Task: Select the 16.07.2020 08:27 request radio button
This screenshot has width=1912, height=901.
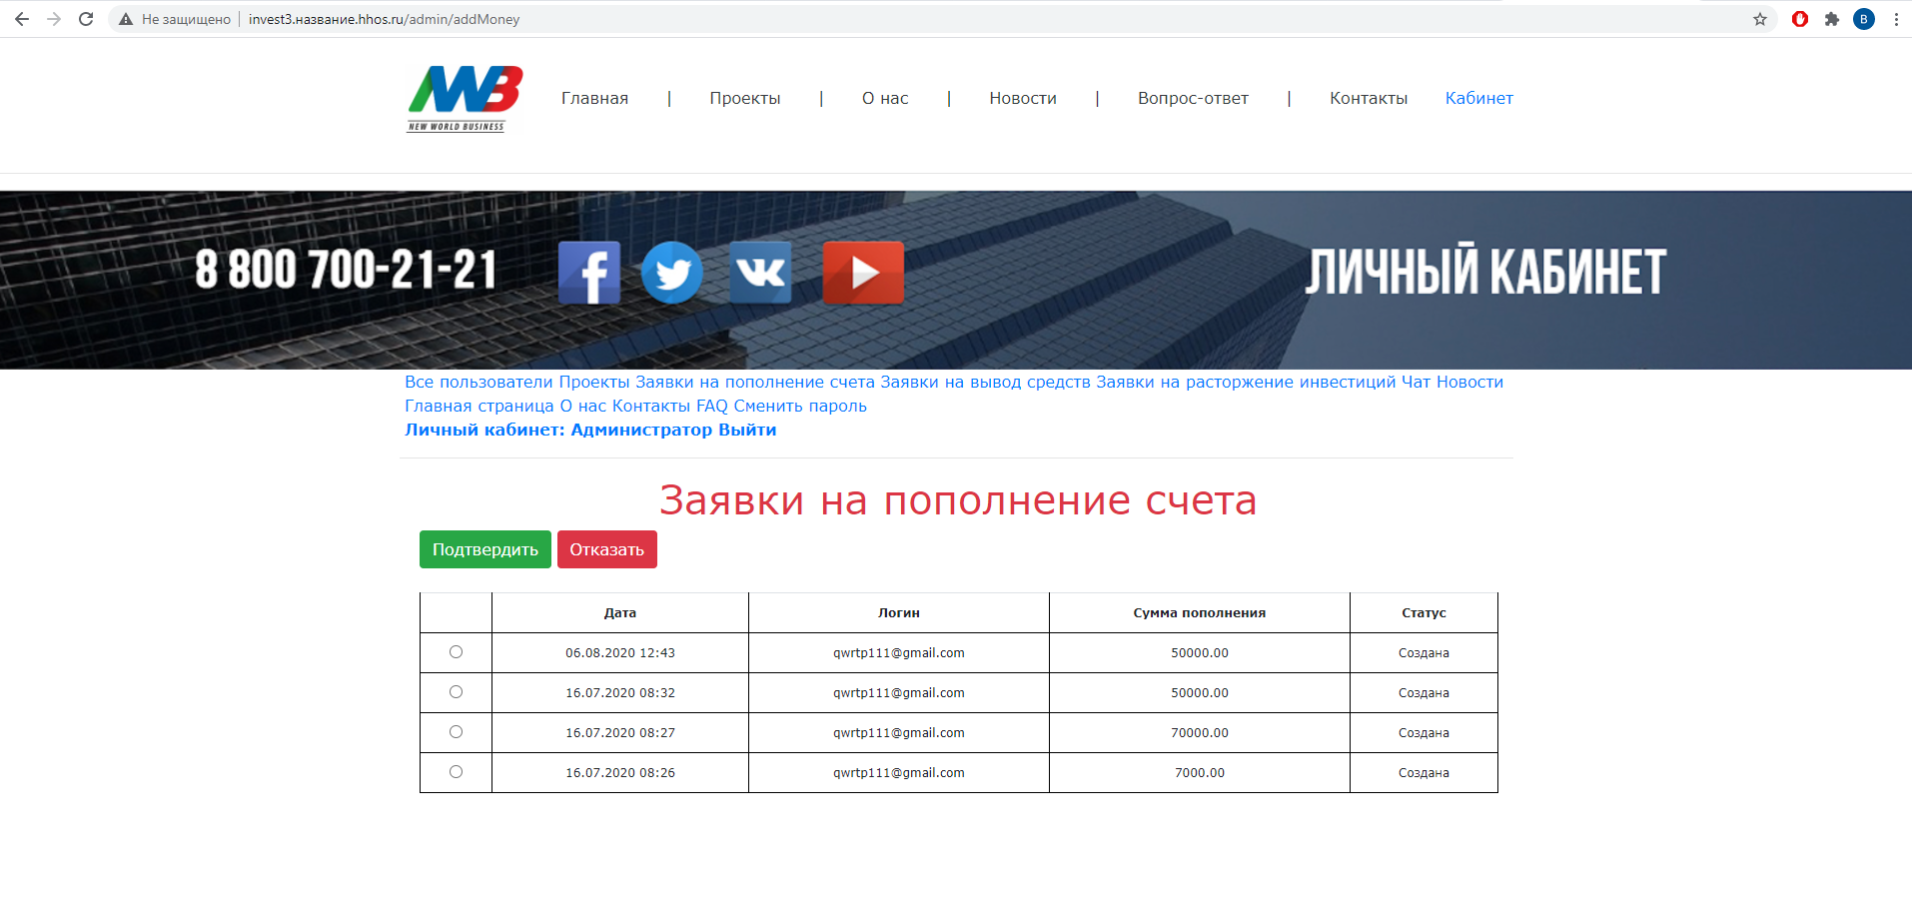Action: click(456, 732)
